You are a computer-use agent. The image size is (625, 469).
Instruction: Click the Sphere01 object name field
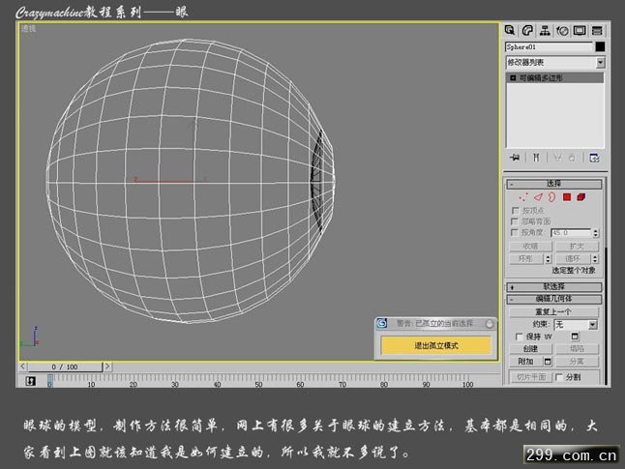coord(550,47)
